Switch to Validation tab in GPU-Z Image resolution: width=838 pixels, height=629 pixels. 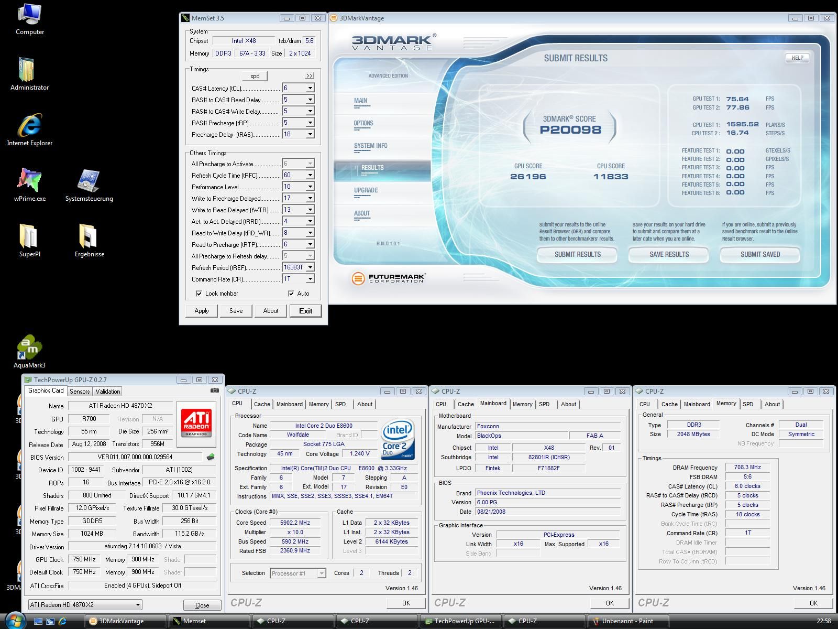(108, 391)
